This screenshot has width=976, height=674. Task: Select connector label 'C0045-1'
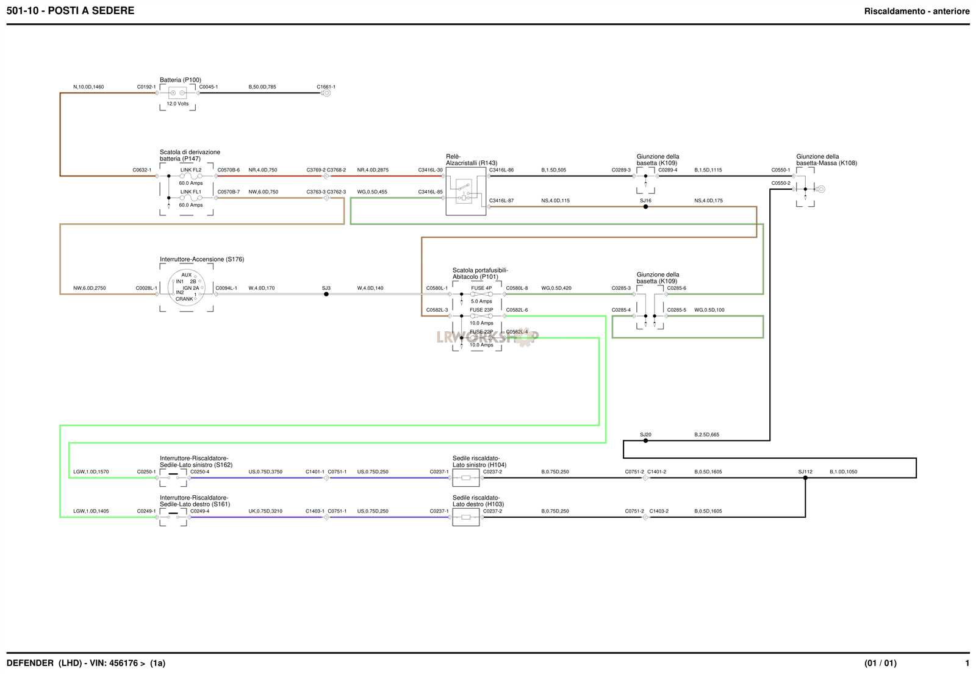[209, 87]
